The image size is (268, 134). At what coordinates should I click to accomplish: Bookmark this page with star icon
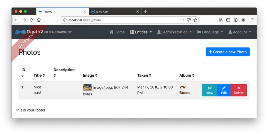click(x=195, y=20)
